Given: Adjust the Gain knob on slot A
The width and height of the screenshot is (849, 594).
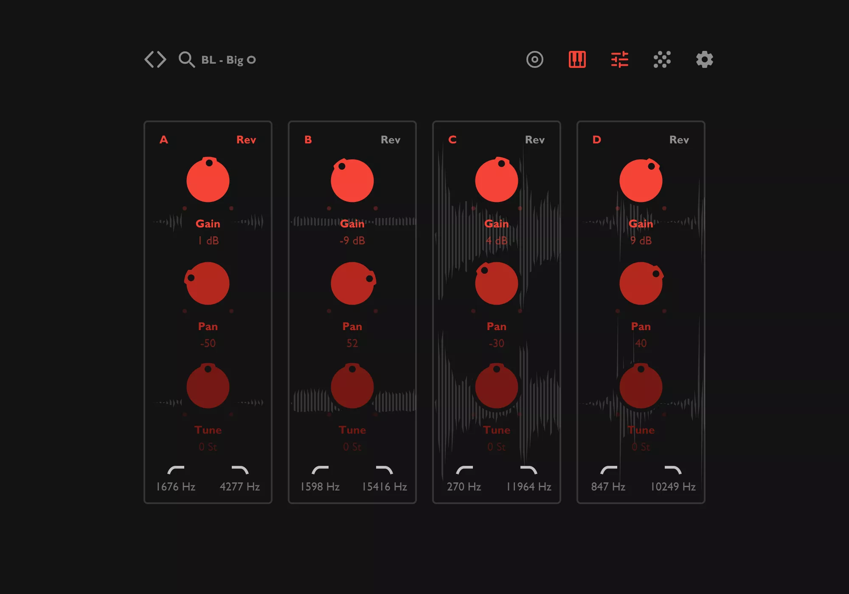Looking at the screenshot, I should tap(208, 180).
